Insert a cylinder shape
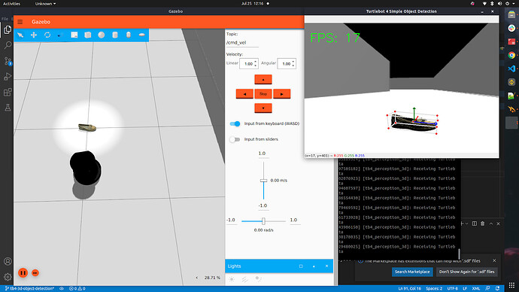 click(x=115, y=35)
